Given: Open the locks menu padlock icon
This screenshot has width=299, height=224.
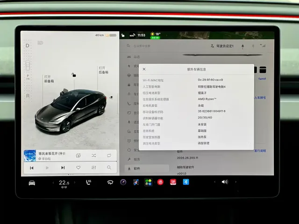Looking at the screenshot, I should (x=129, y=84).
